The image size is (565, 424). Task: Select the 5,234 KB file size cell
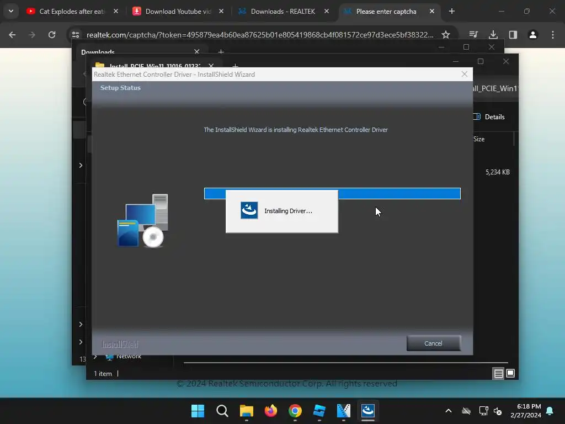coord(497,172)
